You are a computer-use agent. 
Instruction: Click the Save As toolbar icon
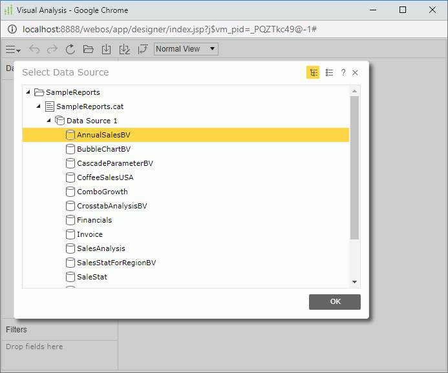click(125, 49)
